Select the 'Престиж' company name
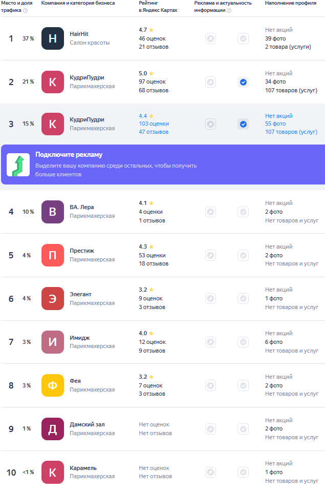 coord(82,251)
